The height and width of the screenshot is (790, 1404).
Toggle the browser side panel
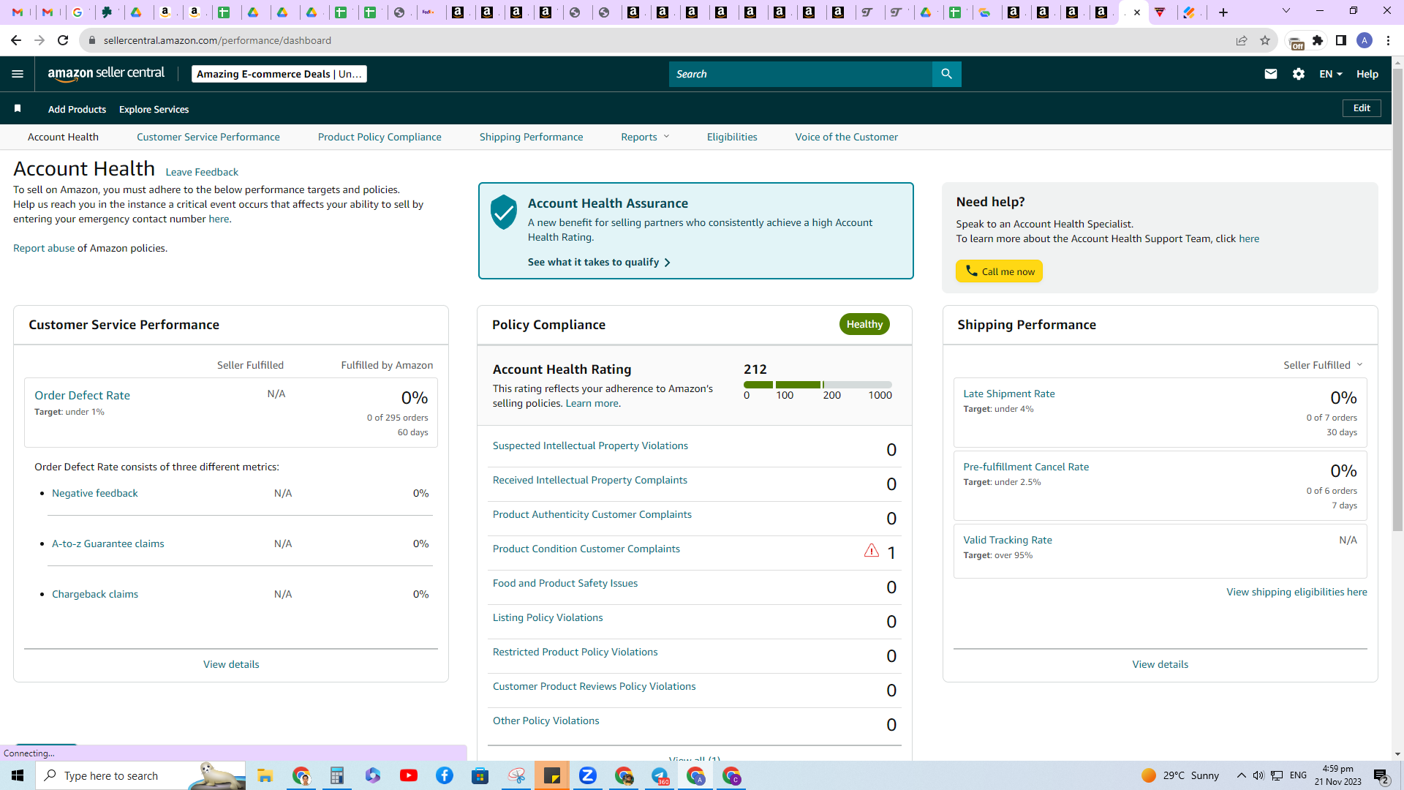tap(1341, 40)
